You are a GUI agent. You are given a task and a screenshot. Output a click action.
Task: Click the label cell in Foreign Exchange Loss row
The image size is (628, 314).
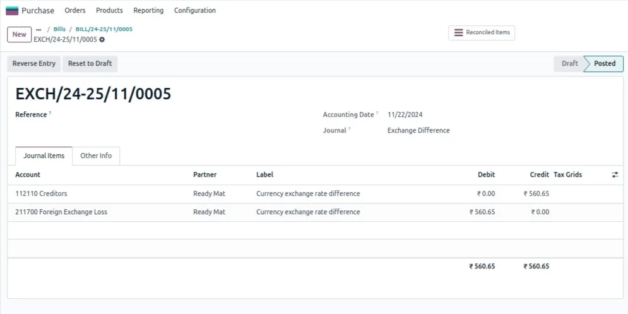(308, 212)
